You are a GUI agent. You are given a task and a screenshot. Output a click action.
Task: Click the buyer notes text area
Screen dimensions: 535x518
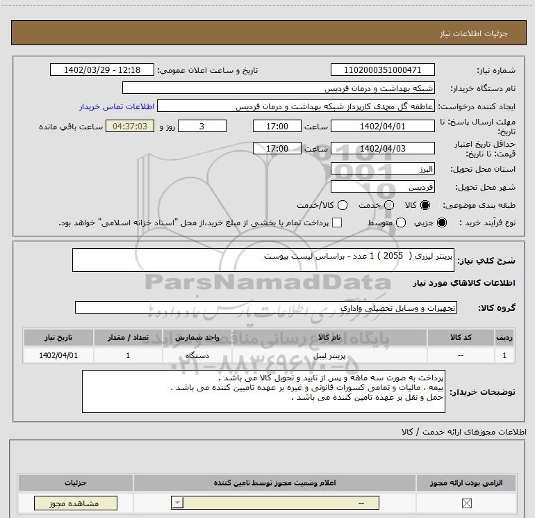pos(263,391)
